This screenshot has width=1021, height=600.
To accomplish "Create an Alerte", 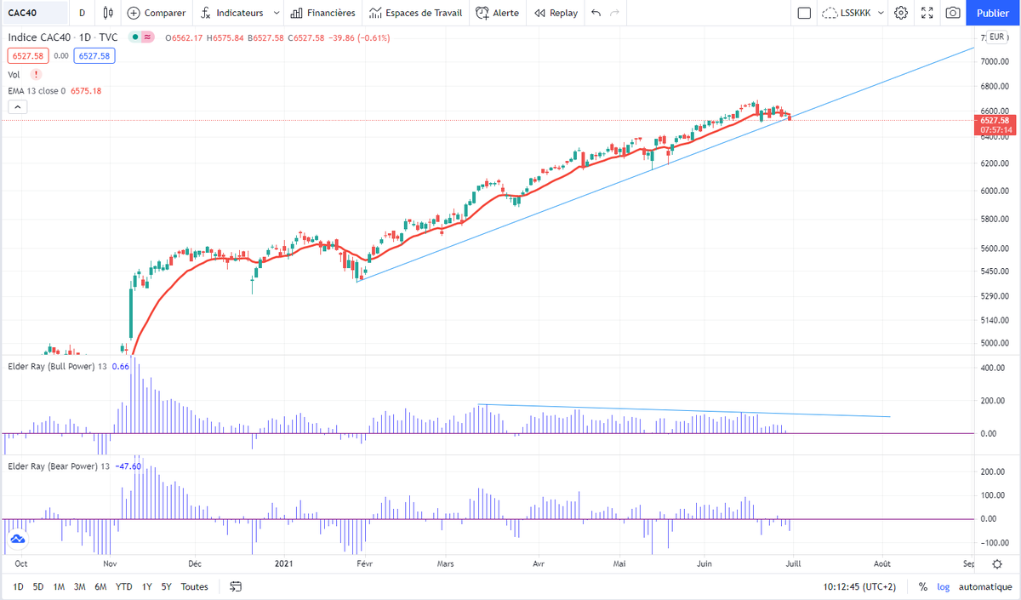I will (x=497, y=13).
